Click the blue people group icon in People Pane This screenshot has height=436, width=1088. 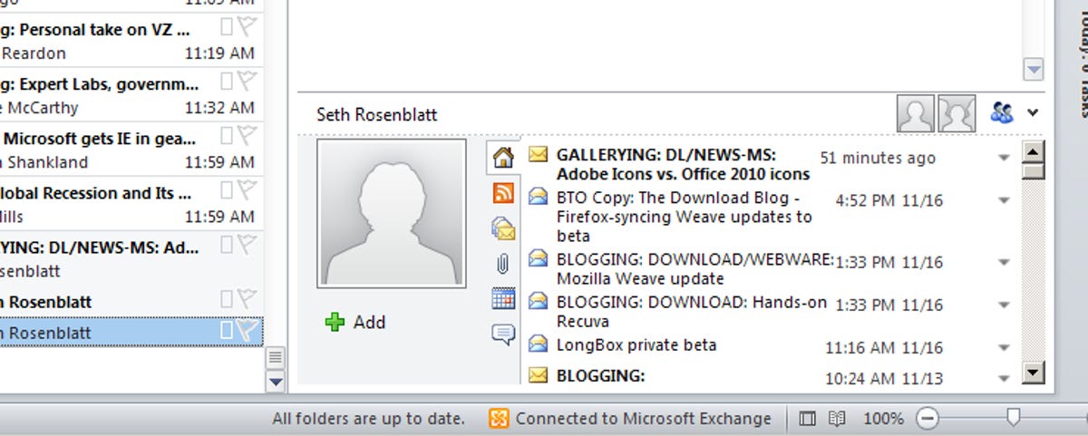(1001, 113)
